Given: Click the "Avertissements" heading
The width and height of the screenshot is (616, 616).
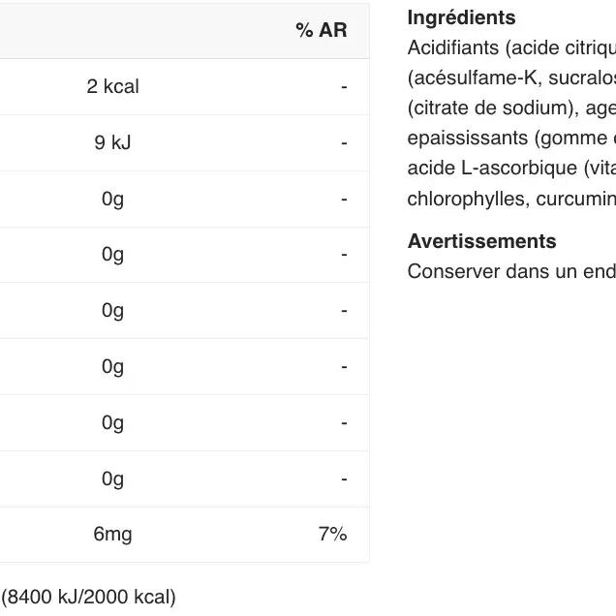Looking at the screenshot, I should pos(481,241).
